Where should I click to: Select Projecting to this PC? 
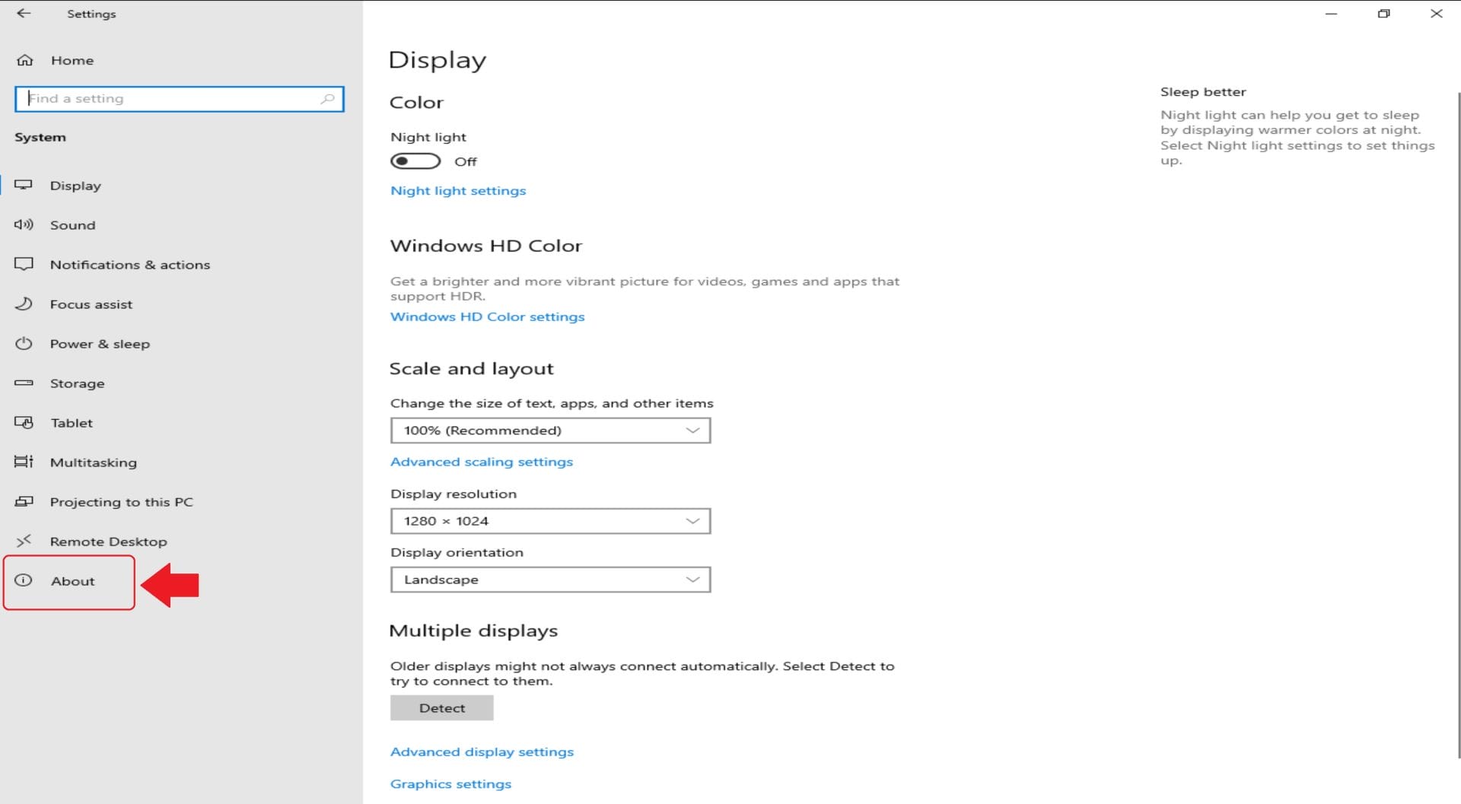124,502
